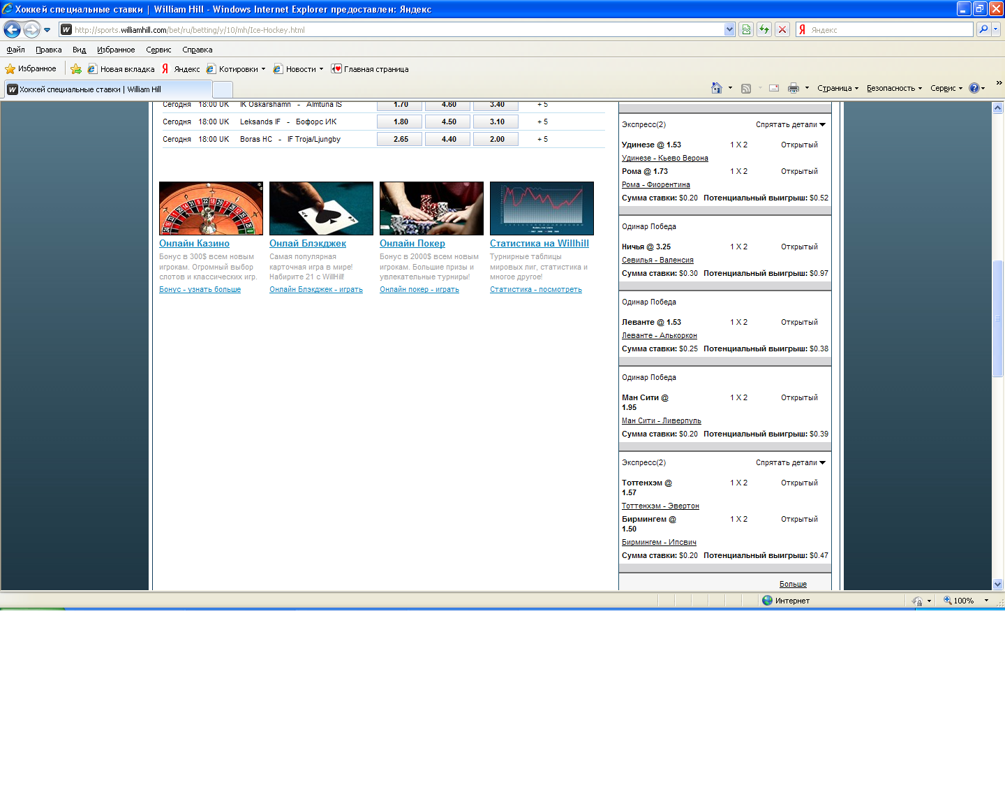
Task: Collapse details of the Тоттенхэм express bet
Action: pyautogui.click(x=790, y=462)
